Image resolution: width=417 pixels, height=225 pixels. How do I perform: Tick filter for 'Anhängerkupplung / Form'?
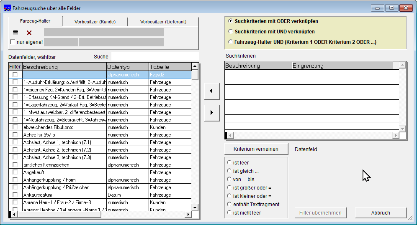pos(15,179)
